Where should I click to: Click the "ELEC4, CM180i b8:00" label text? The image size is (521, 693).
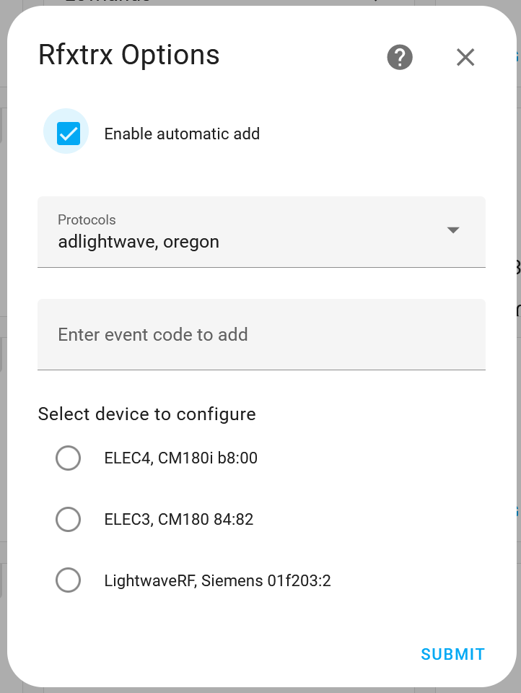coord(181,458)
